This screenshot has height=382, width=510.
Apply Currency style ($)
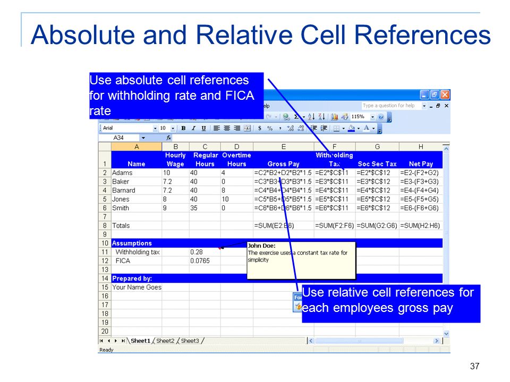point(260,128)
